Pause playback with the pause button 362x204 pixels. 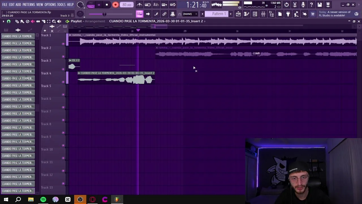point(99,5)
